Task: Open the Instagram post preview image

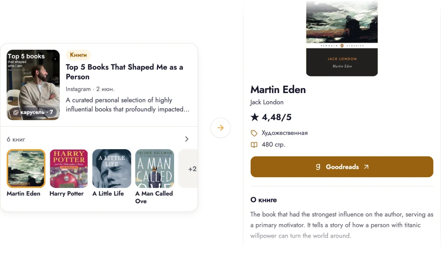Action: pyautogui.click(x=33, y=85)
